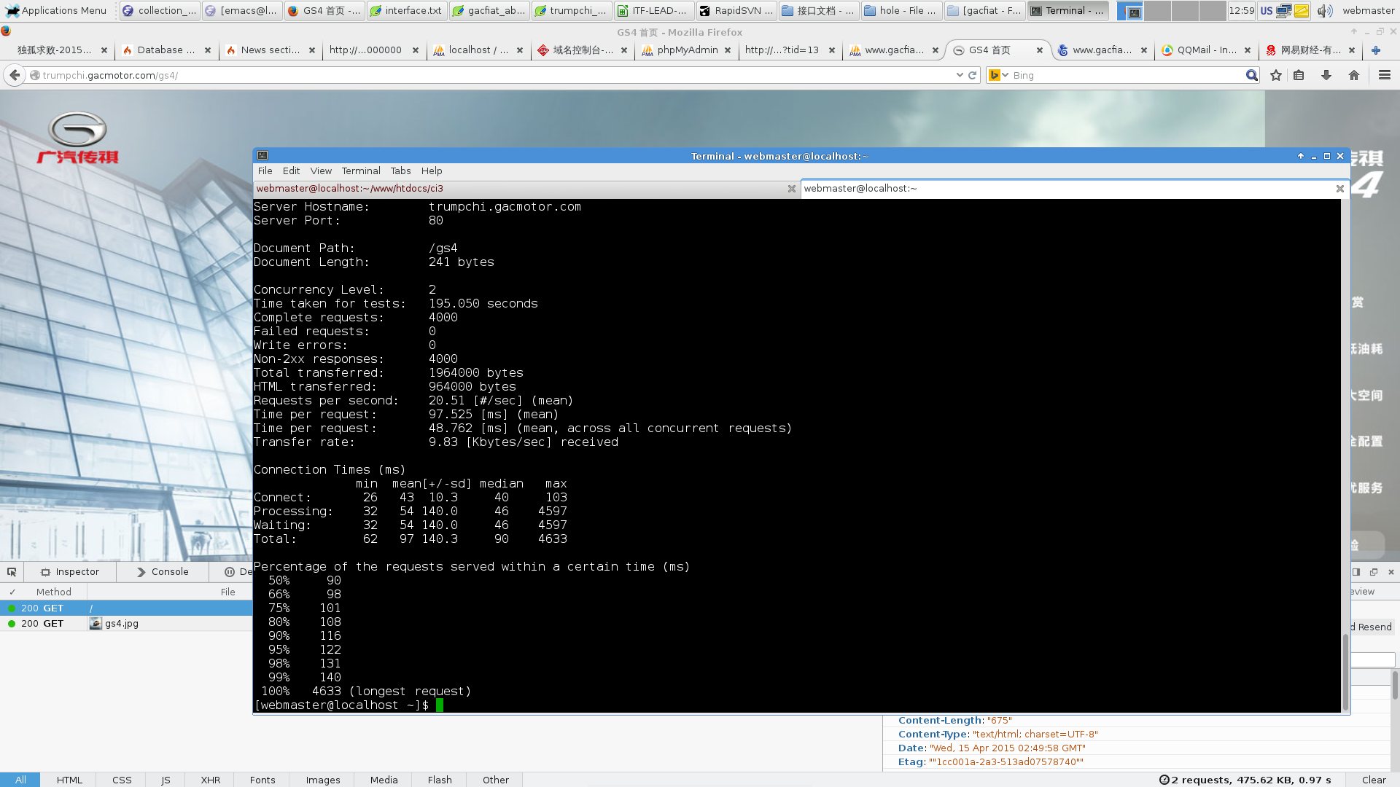This screenshot has height=787, width=1400.
Task: Click the US keyboard layout indicator
Action: (x=1267, y=11)
